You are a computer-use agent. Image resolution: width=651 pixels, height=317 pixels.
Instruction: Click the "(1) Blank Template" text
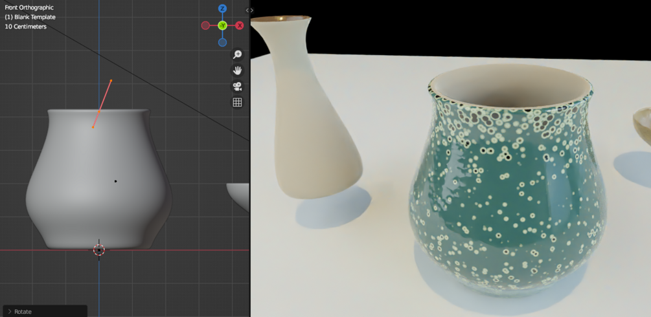point(30,17)
